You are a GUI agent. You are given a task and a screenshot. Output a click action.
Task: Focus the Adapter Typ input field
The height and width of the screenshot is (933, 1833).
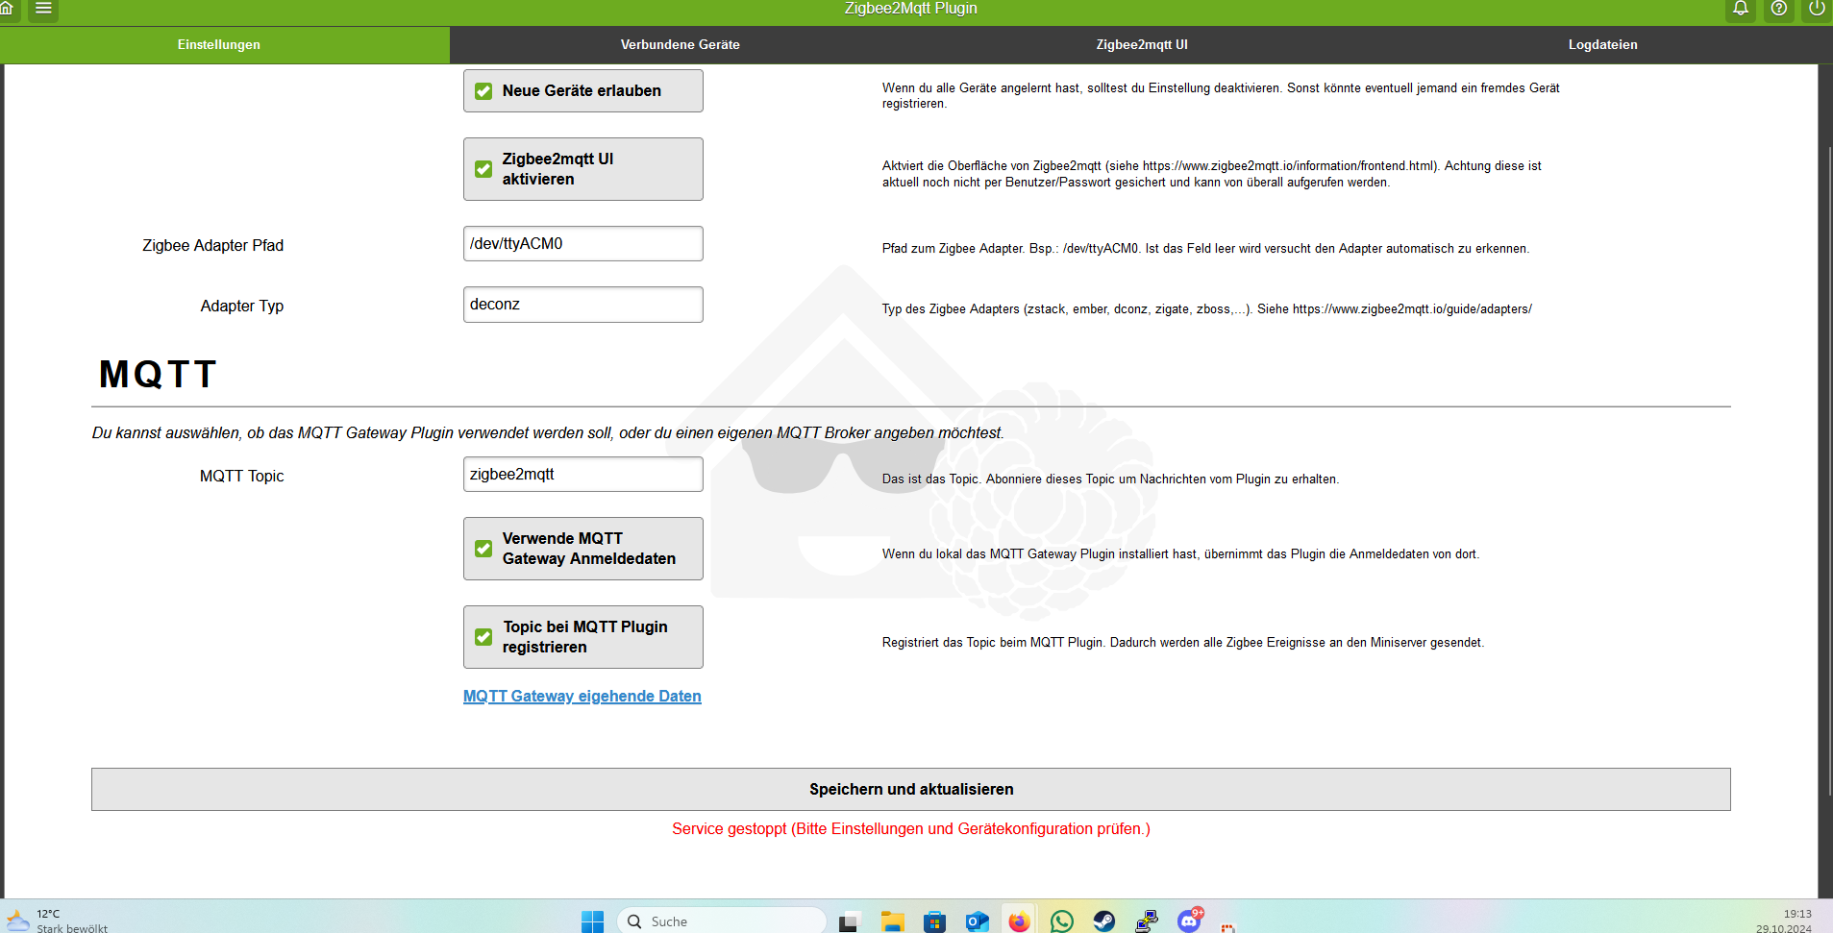pyautogui.click(x=583, y=305)
